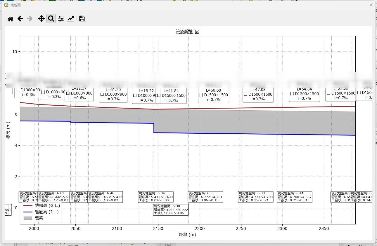Select the L=61.20 pipe annotation box
Viewport: 377px width, 246px height.
(114, 95)
